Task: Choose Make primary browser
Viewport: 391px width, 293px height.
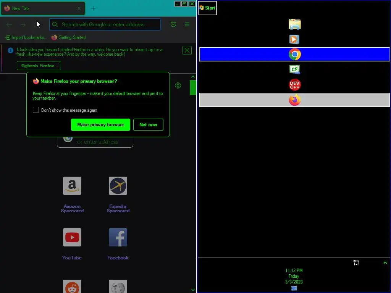Action: click(x=100, y=125)
